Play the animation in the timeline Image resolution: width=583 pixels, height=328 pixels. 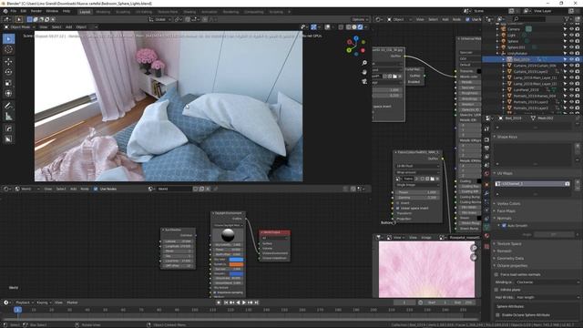(x=244, y=302)
